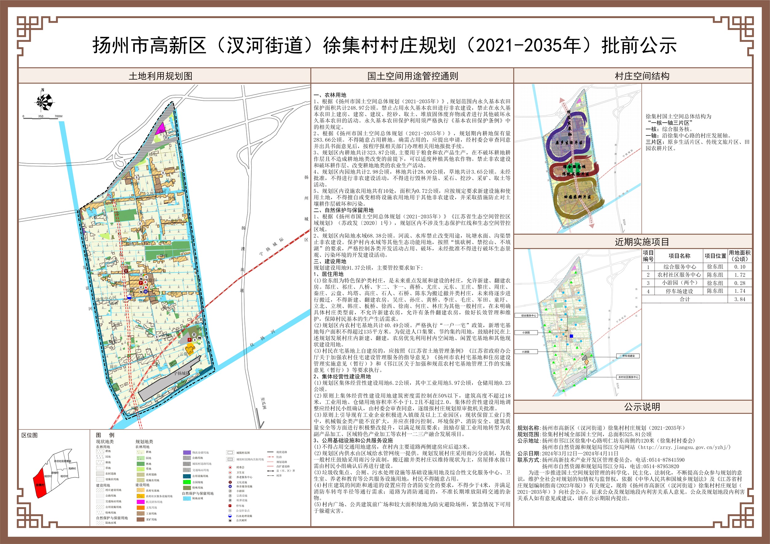Click the 污水处理设施 icon in the legend

[230, 516]
